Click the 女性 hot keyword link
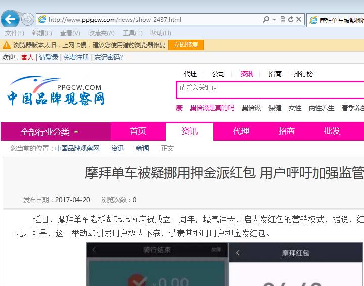This screenshot has width=364, height=286. point(295,108)
